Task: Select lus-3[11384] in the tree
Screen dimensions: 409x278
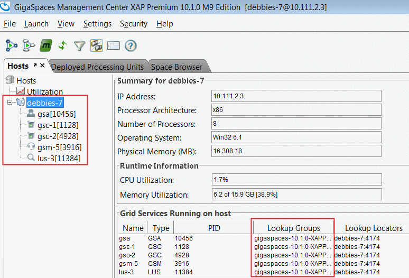Action: pyautogui.click(x=59, y=159)
